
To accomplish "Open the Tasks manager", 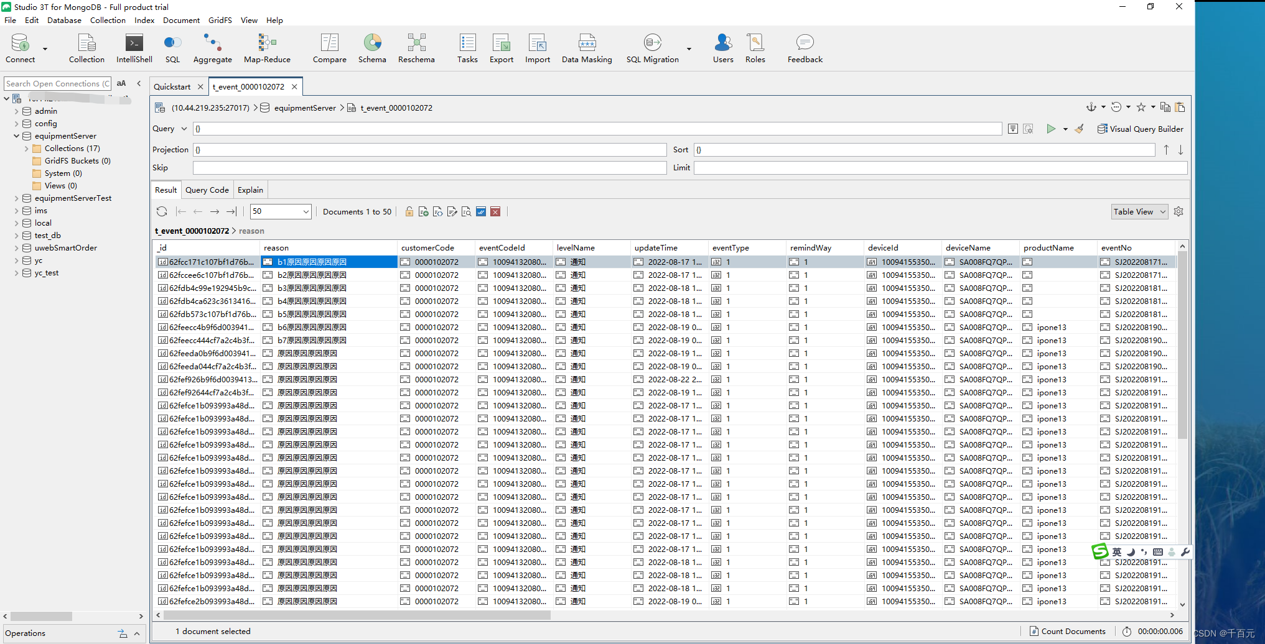I will (467, 48).
